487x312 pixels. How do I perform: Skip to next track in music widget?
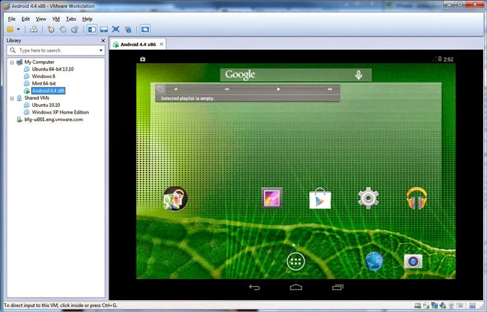tap(330, 89)
